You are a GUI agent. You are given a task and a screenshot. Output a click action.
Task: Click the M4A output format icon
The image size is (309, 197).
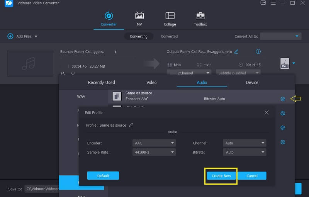[x=284, y=63]
